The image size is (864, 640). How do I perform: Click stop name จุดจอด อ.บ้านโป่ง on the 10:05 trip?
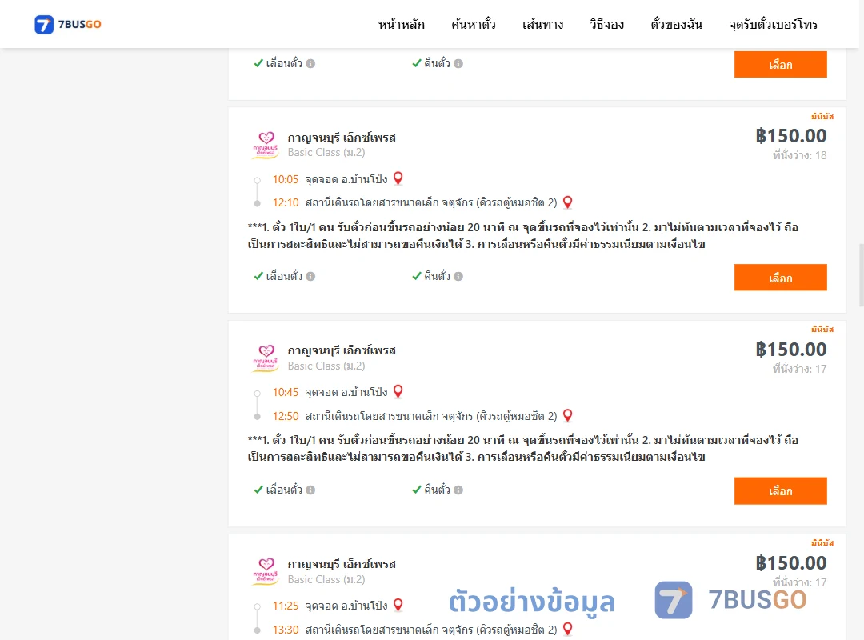[x=346, y=179]
